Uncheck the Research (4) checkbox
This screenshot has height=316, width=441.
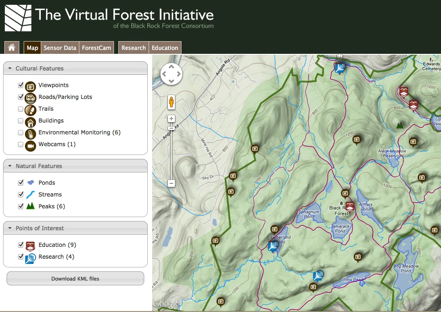pyautogui.click(x=21, y=256)
